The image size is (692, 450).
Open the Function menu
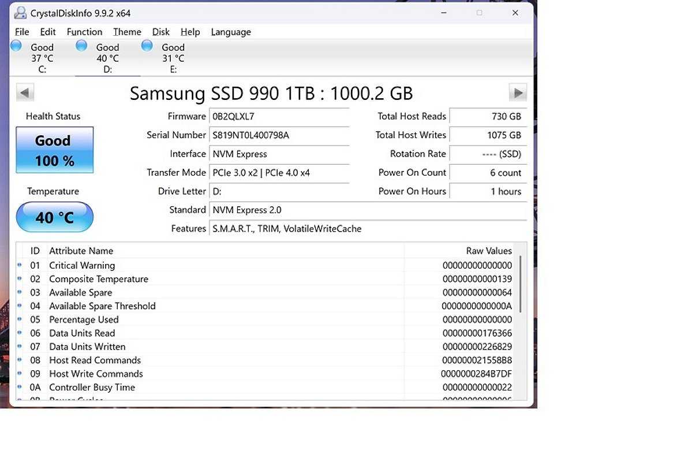(x=84, y=32)
